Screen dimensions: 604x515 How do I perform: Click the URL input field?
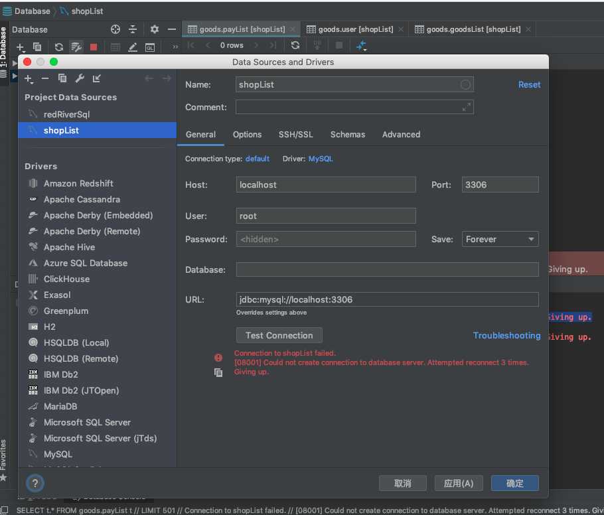(x=387, y=299)
